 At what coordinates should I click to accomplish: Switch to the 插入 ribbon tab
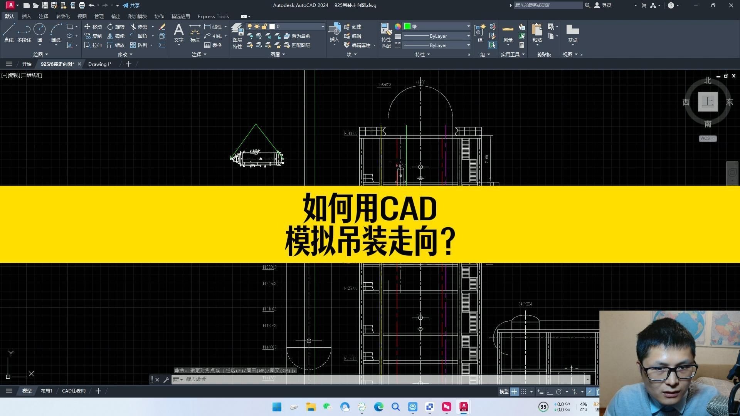(x=26, y=16)
